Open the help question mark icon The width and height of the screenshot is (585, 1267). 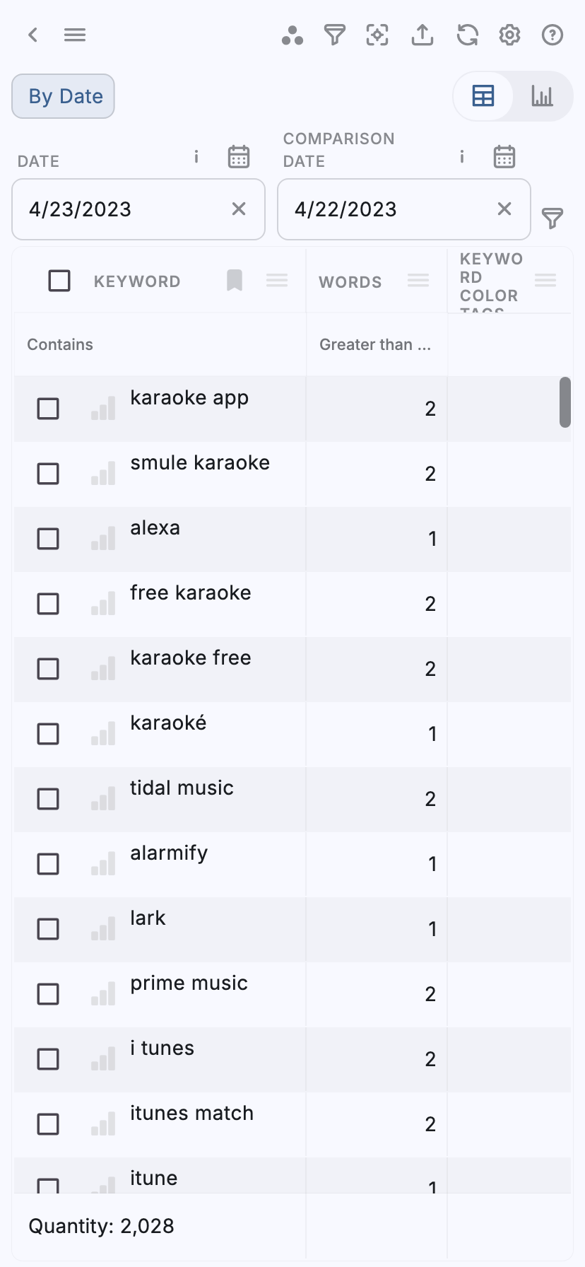[x=552, y=35]
